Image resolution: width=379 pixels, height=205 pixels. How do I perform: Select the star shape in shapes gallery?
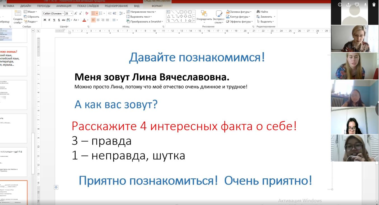(x=190, y=21)
